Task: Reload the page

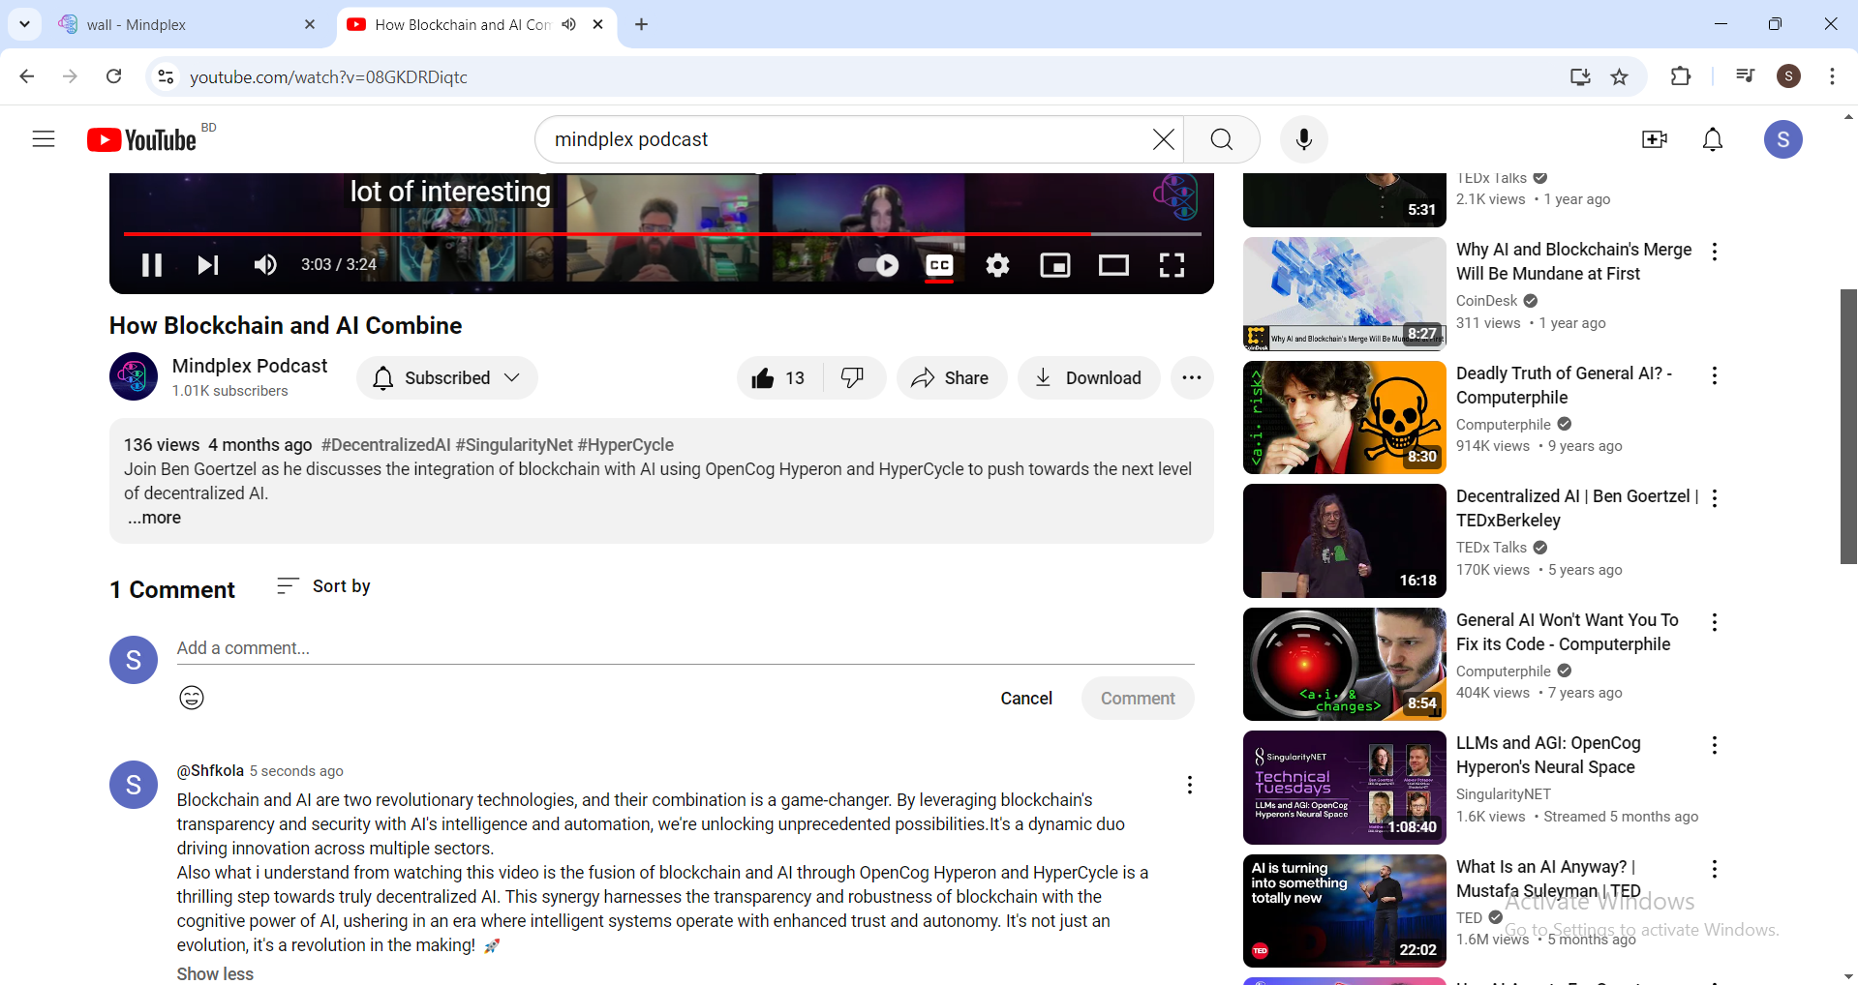Action: click(x=114, y=76)
